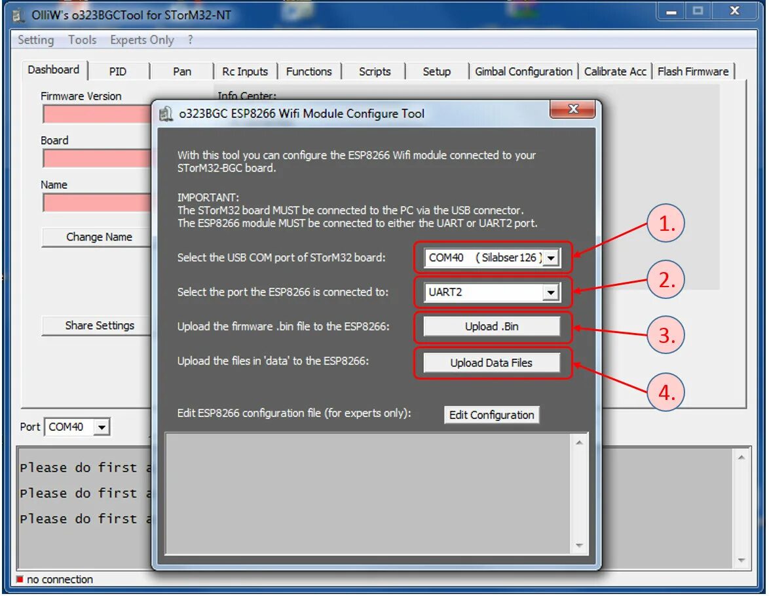Viewport: 769px width, 596px height.
Task: Switch to the PID tab
Action: point(118,71)
